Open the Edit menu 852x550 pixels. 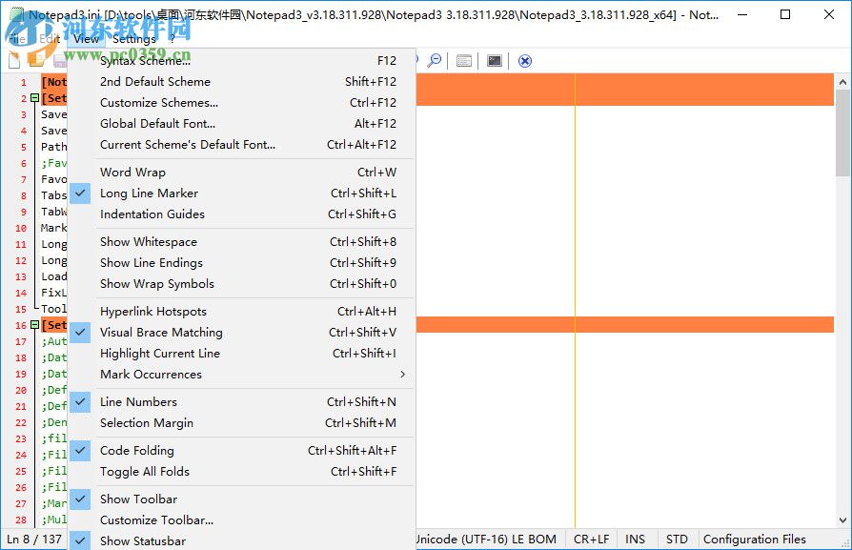50,38
